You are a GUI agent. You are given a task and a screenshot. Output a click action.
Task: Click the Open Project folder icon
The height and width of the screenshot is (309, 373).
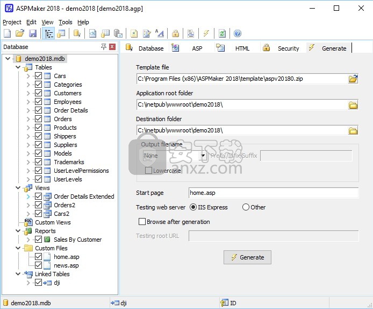coord(20,33)
